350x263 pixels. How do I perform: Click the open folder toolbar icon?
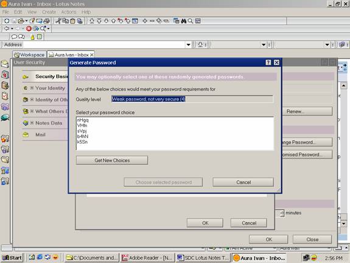click(21, 21)
